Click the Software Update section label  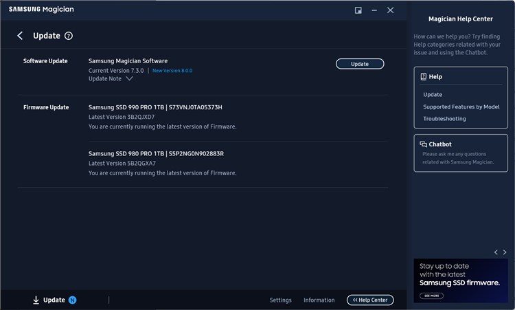point(45,60)
